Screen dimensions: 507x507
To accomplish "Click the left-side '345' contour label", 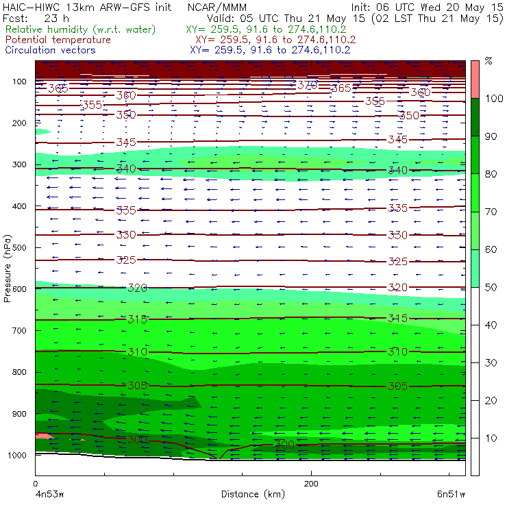I will 126,143.
